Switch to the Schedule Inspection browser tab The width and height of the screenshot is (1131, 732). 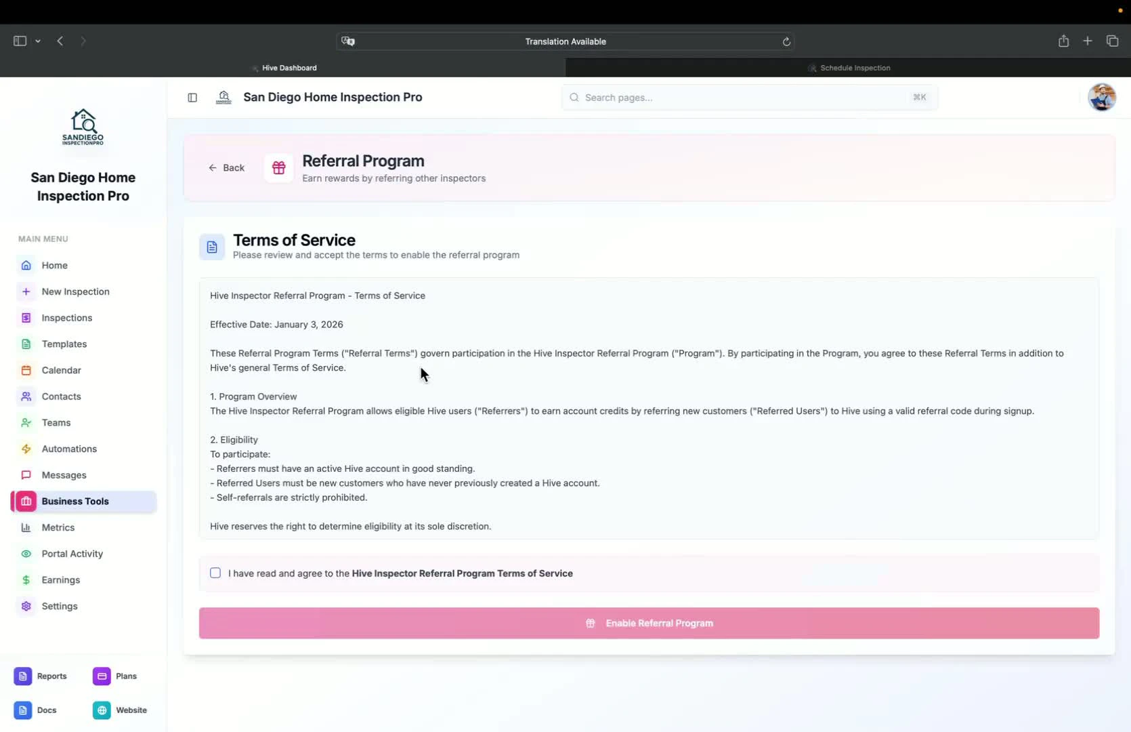point(848,68)
